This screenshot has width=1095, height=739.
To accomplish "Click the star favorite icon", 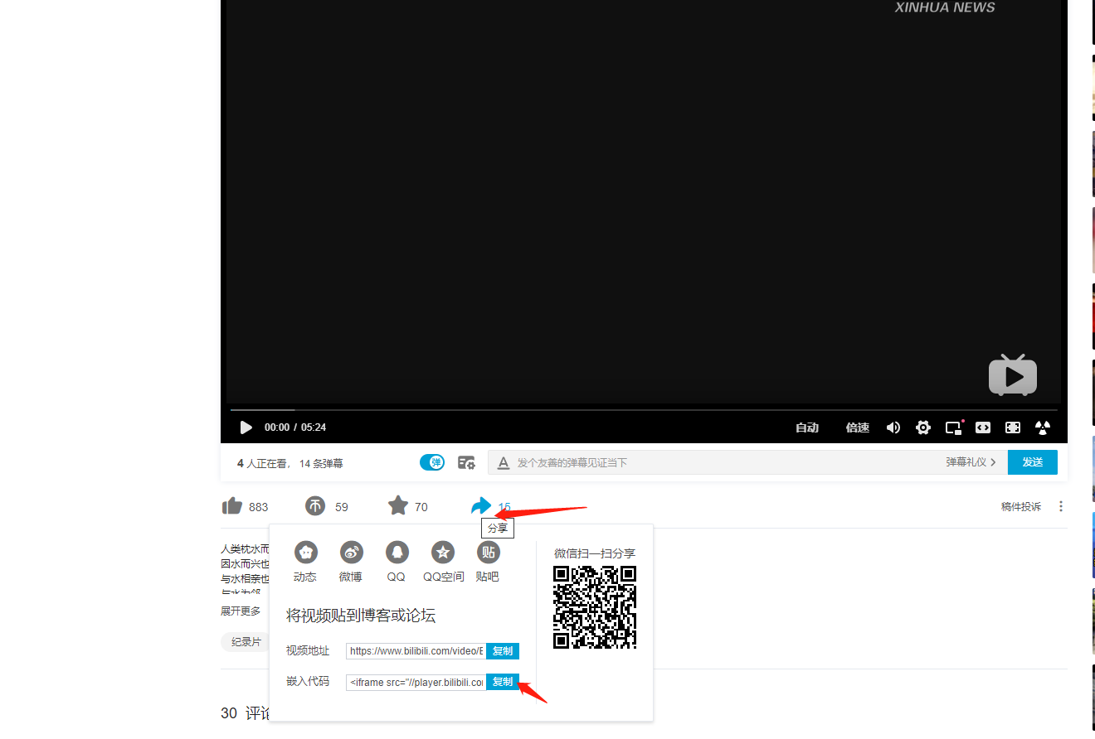I will point(398,505).
